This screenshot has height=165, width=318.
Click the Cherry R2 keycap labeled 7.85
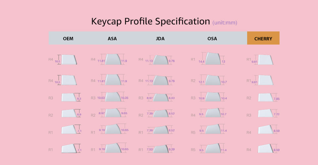(x=266, y=98)
